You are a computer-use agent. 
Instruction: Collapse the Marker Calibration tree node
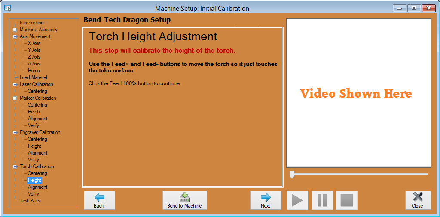15,98
